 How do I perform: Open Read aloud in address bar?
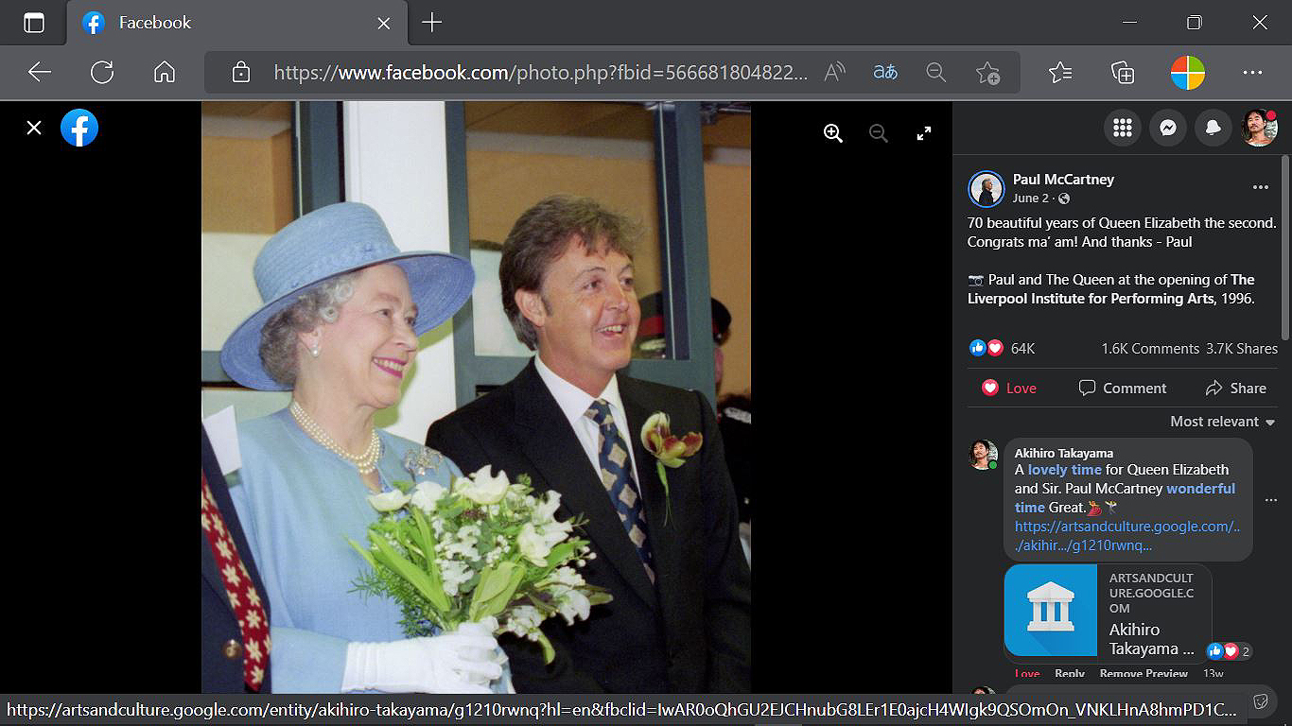[834, 72]
